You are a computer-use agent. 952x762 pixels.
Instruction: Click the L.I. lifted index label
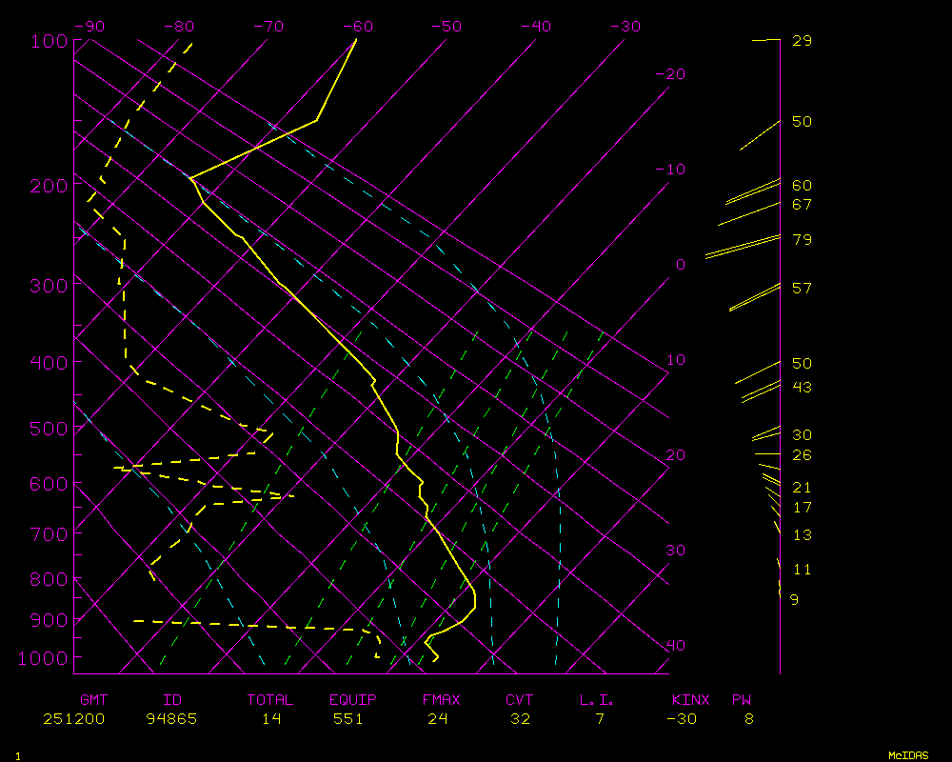point(597,700)
